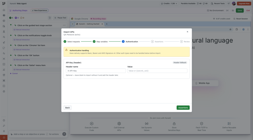Close the Import APIs dialog
The height and width of the screenshot is (140, 253).
(x=187, y=32)
